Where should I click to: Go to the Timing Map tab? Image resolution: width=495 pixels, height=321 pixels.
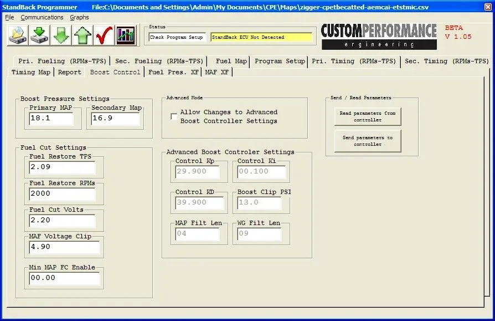coord(31,72)
